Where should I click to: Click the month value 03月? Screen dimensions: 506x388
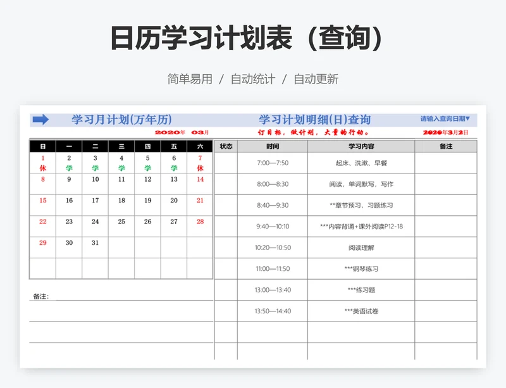point(200,132)
